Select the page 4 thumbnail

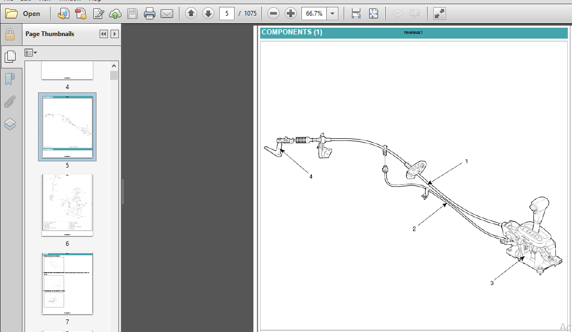tap(67, 70)
